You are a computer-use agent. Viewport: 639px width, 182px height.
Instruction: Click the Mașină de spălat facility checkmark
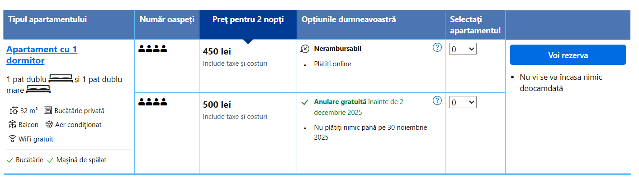[x=50, y=160]
